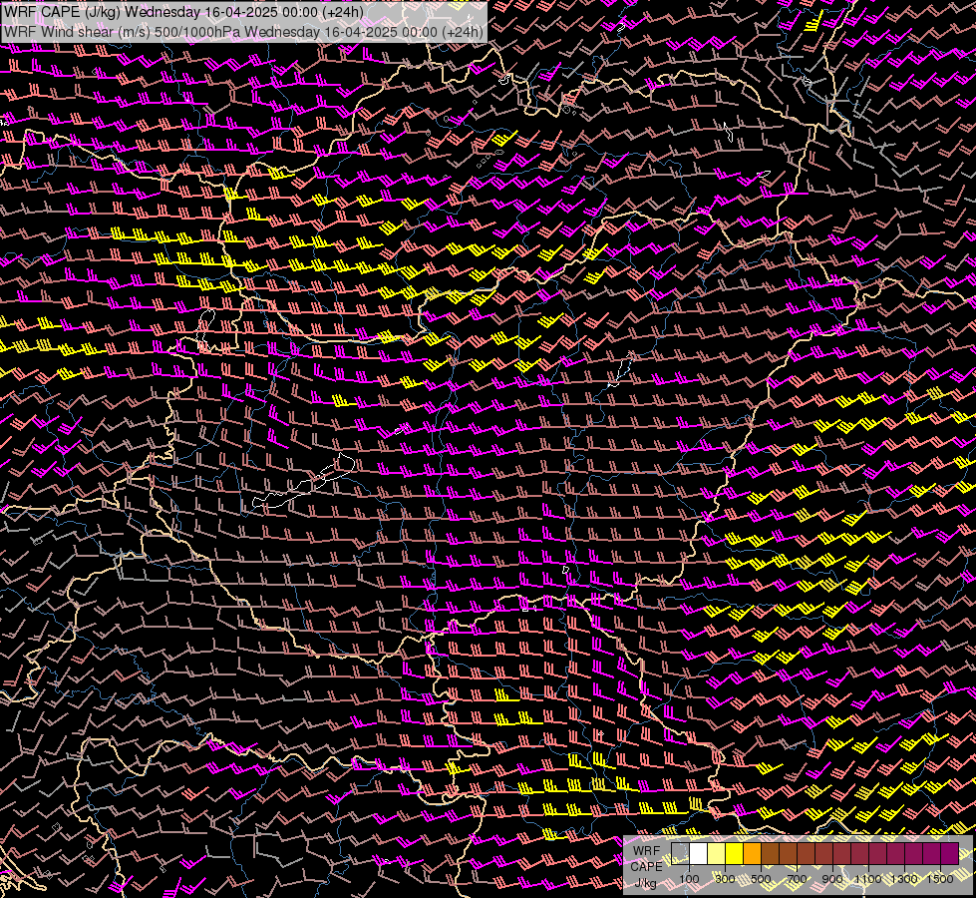The width and height of the screenshot is (976, 898).
Task: Select the white CAPE legend swatch
Action: point(699,853)
